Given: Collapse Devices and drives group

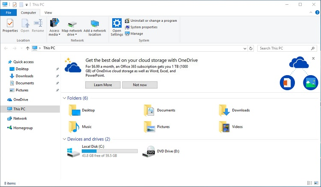Looking at the screenshot, I should click(x=64, y=139).
